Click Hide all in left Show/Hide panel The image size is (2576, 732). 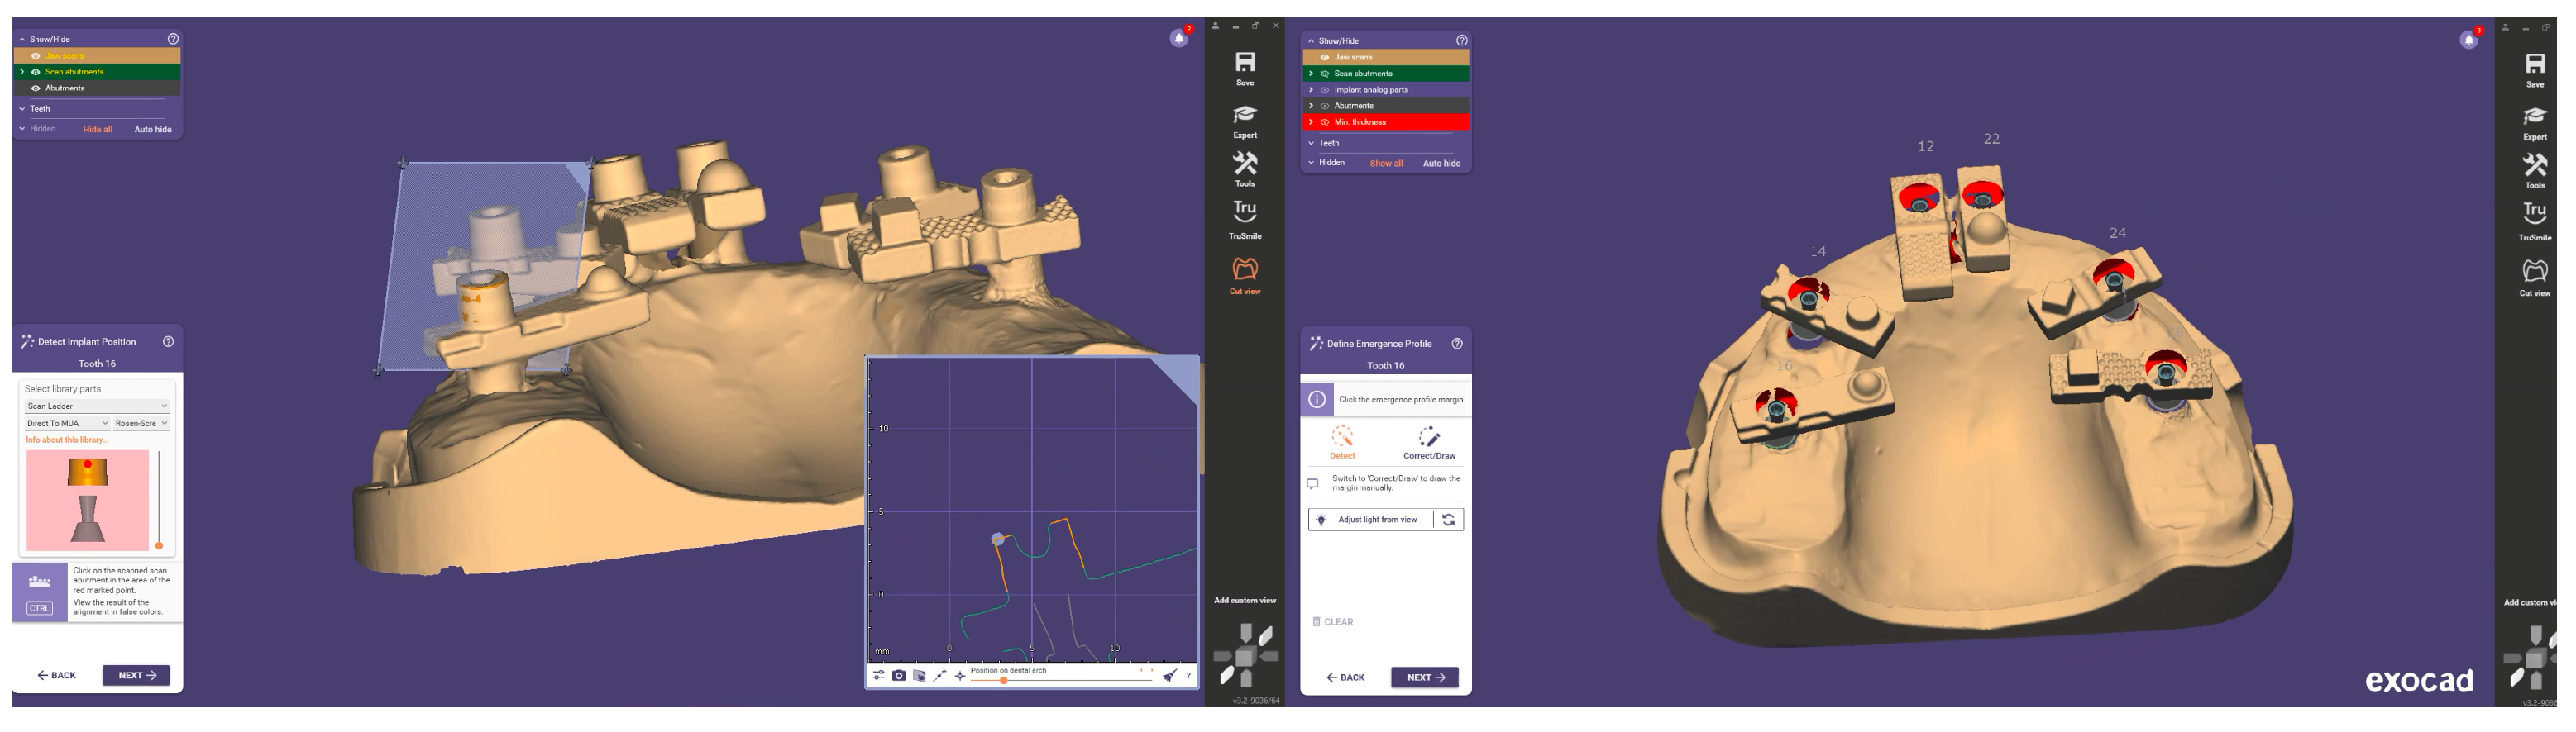coord(97,130)
